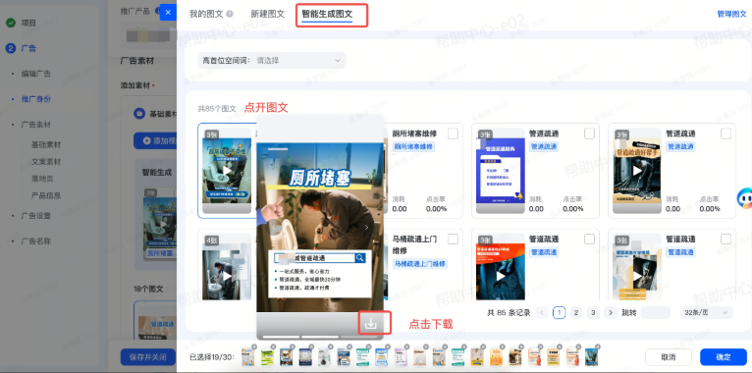This screenshot has width=752, height=373.
Task: Check the purple poster 管道疏通 card checkbox
Action: (x=589, y=133)
